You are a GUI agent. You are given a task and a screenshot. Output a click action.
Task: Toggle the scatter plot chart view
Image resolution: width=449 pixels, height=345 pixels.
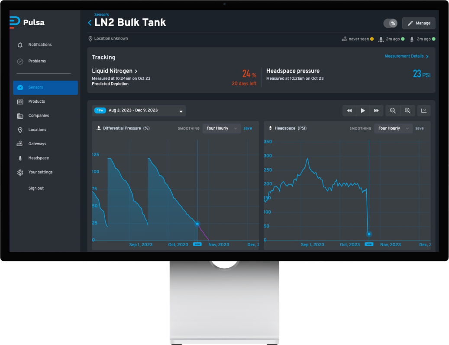point(423,111)
